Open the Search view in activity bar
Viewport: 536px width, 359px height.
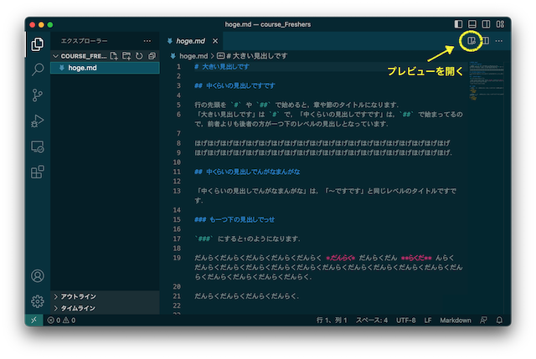[38, 69]
